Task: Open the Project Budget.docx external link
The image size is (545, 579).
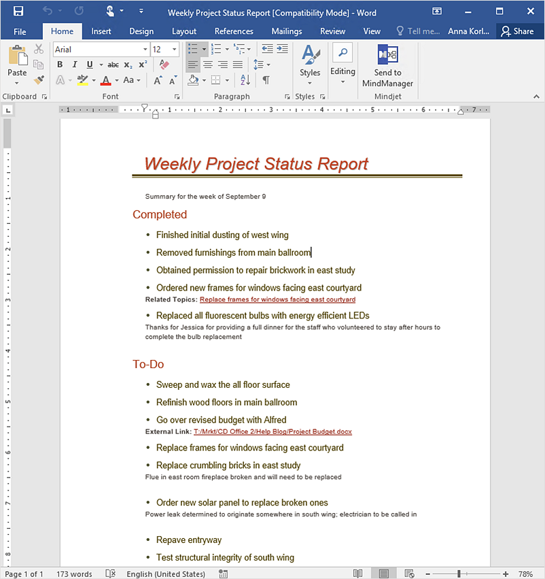Action: 272,432
